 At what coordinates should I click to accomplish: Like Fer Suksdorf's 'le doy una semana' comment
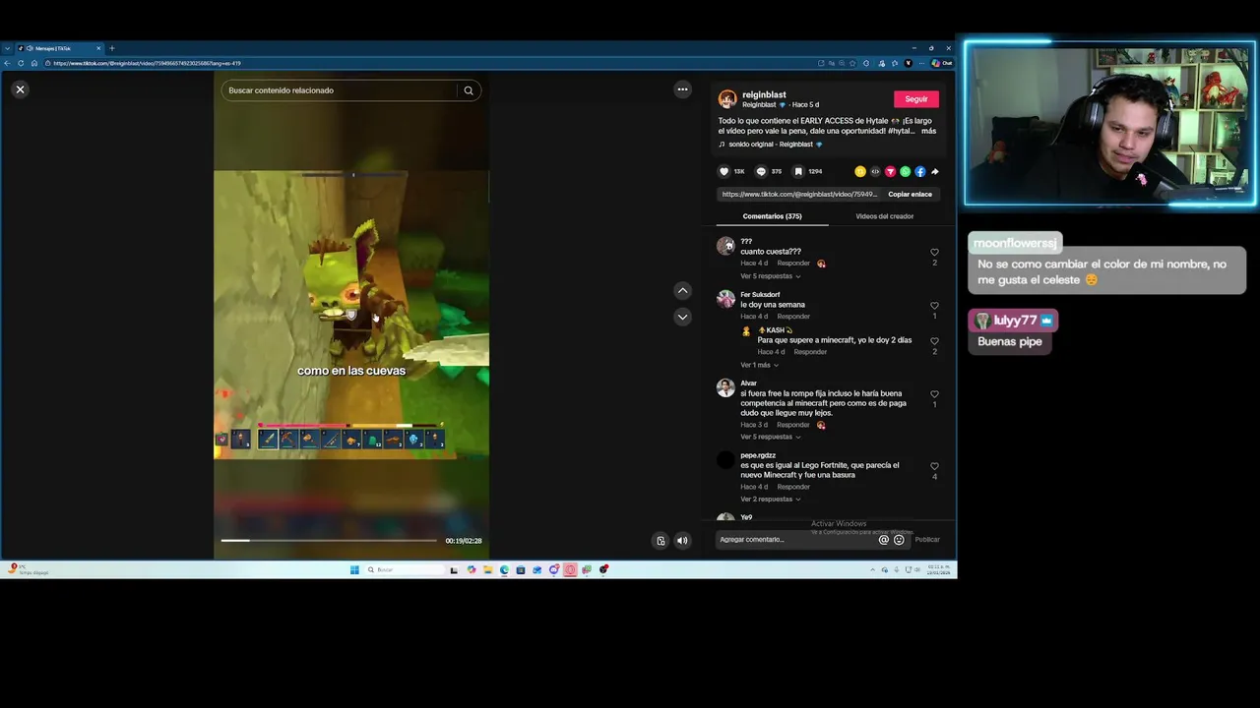point(934,306)
